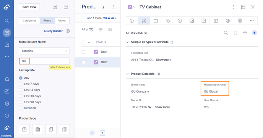Viewport: 263px width, 138px height.
Task: Tick checkbox of first Draft row
Action: [83, 52]
